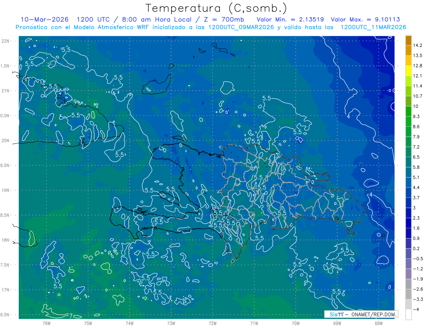Click the "17N" latitude axis label
The height and width of the screenshot is (328, 425).
tap(6, 290)
